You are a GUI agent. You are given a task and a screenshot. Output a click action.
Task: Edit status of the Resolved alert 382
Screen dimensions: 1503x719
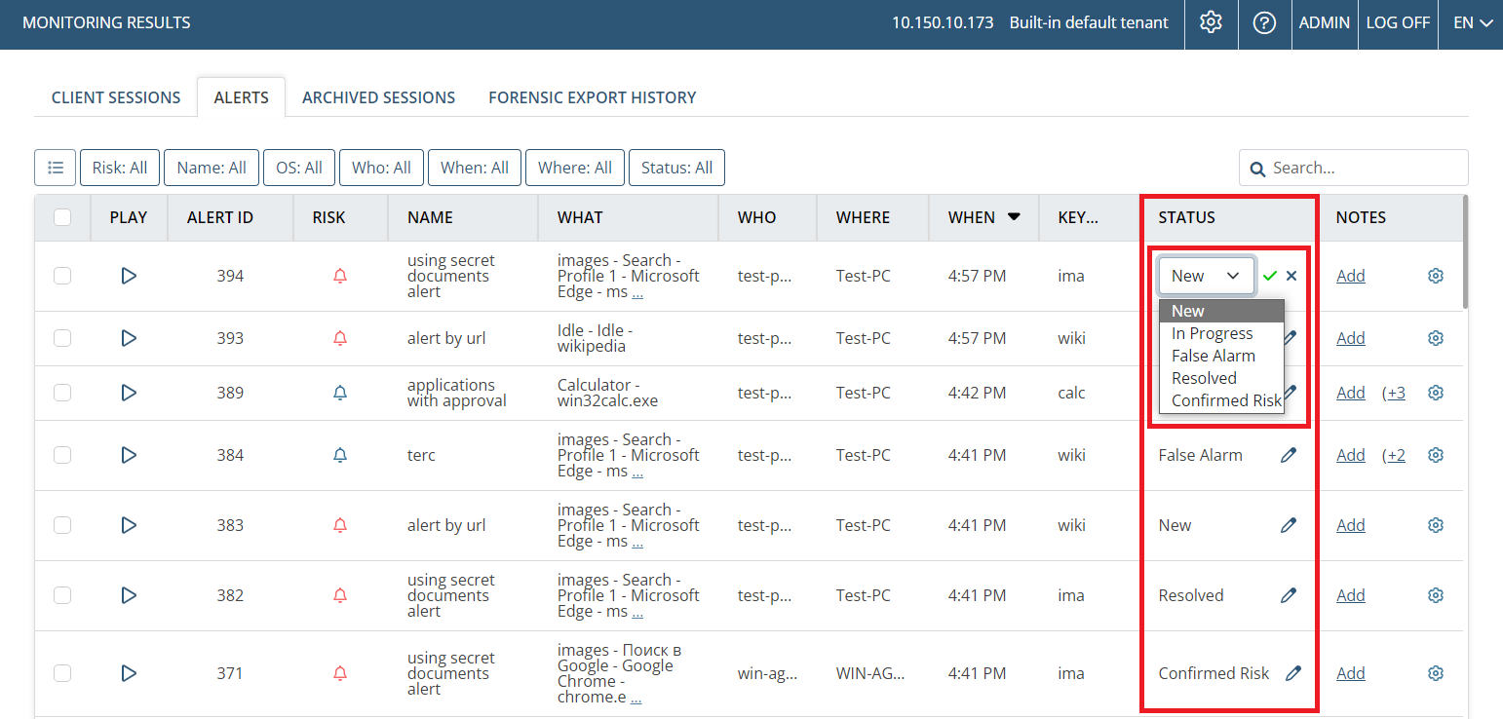point(1289,595)
